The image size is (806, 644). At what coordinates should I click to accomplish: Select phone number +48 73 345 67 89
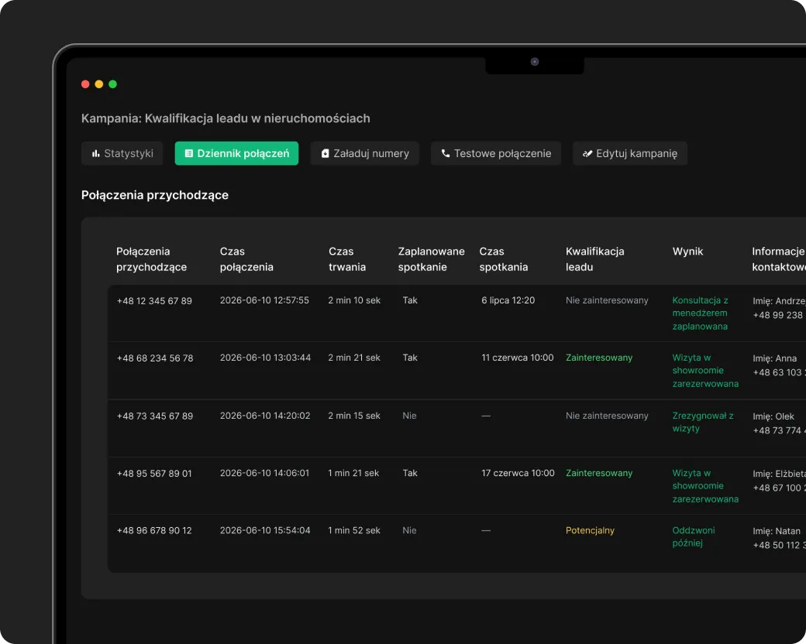pos(155,416)
